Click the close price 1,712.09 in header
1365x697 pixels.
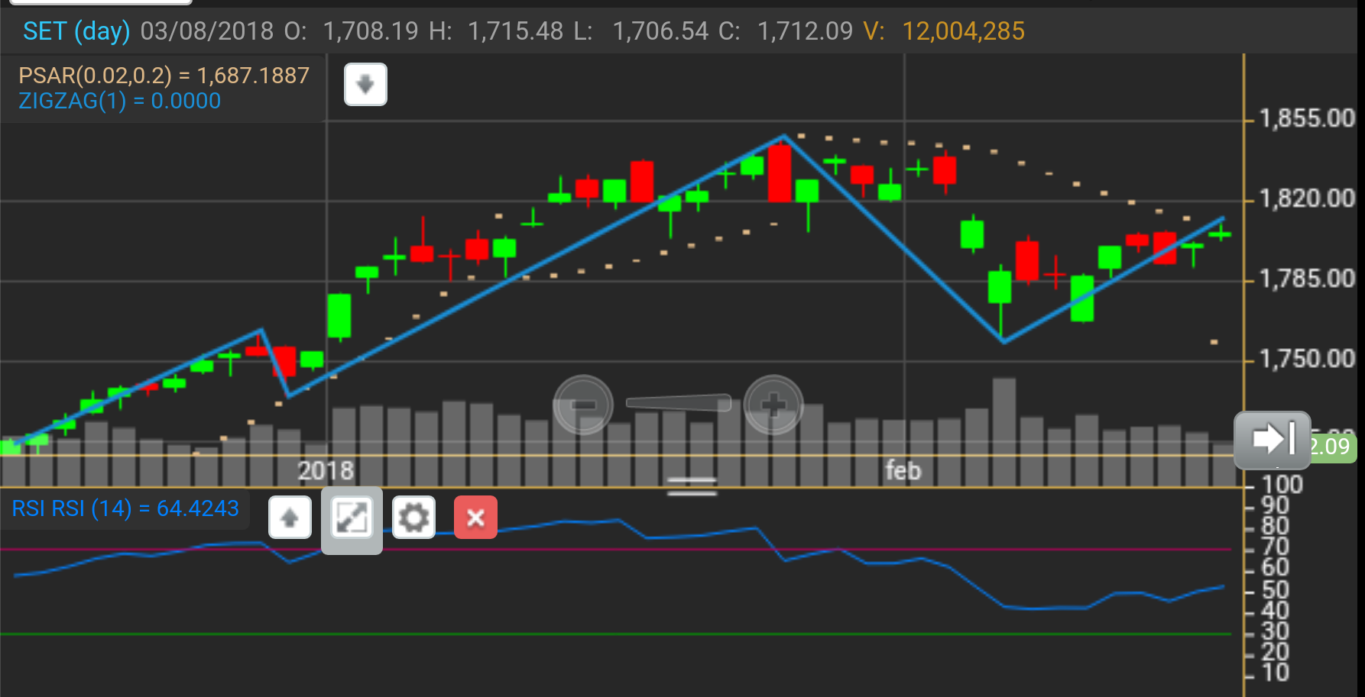point(805,31)
